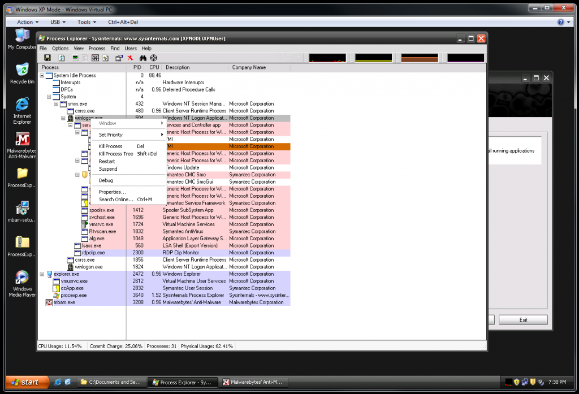Viewport: 579px width, 394px height.
Task: Click the Refresh Now toolbar icon
Action: [62, 58]
